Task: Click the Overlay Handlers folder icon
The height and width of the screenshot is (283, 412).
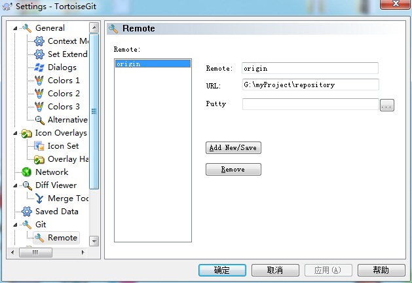Action: [x=39, y=159]
